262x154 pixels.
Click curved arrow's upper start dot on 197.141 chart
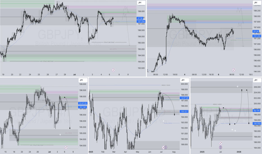pyautogui.click(x=64, y=97)
